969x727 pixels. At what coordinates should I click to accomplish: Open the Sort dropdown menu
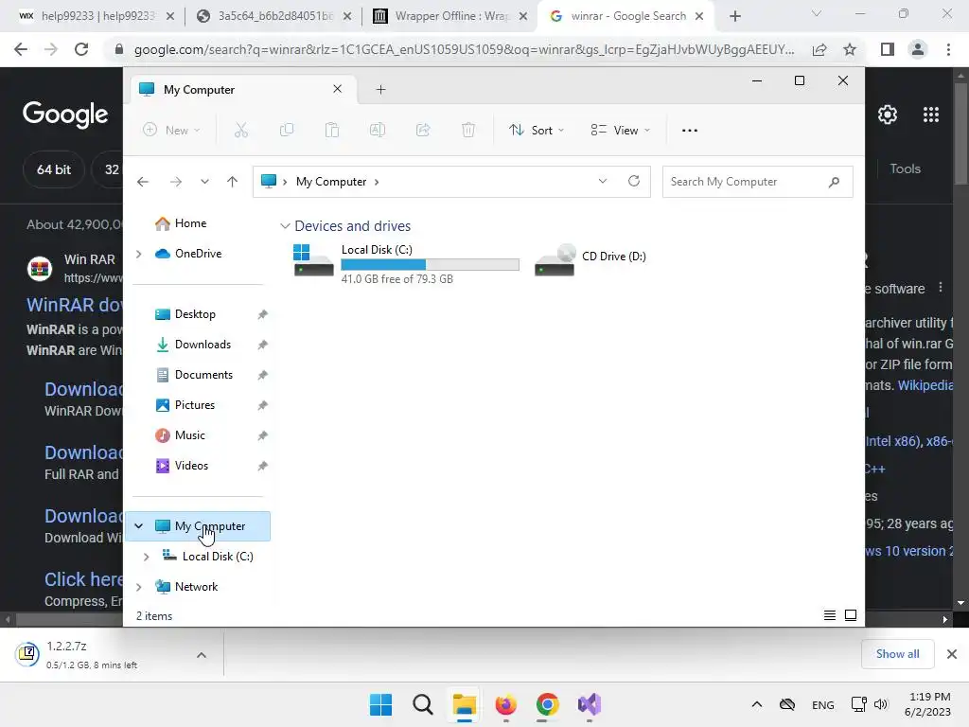pyautogui.click(x=537, y=130)
